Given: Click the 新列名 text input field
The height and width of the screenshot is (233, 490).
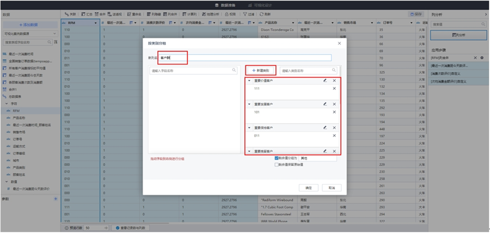Looking at the screenshot, I should point(245,58).
